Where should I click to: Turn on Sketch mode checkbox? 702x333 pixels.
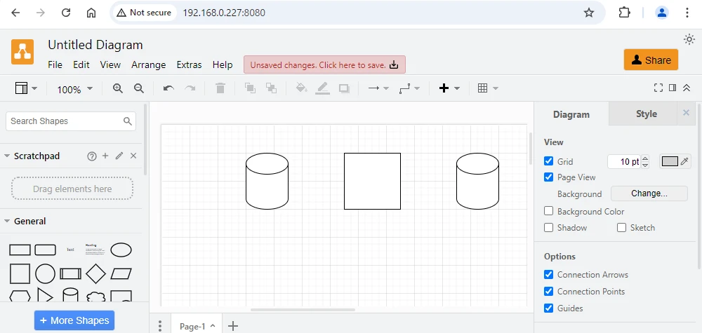[x=621, y=228]
